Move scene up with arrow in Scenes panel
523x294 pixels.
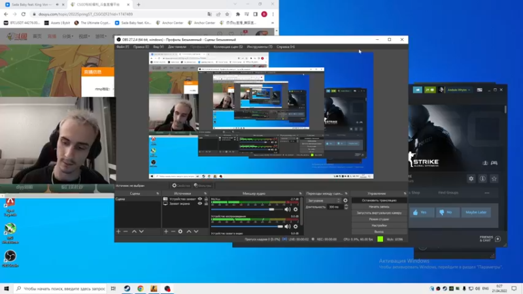pos(134,231)
